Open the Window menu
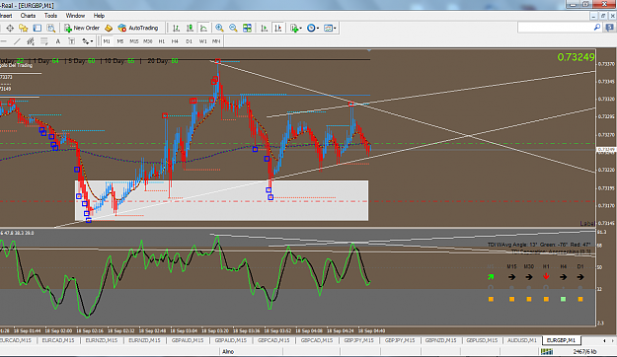617x357 pixels. coord(75,16)
